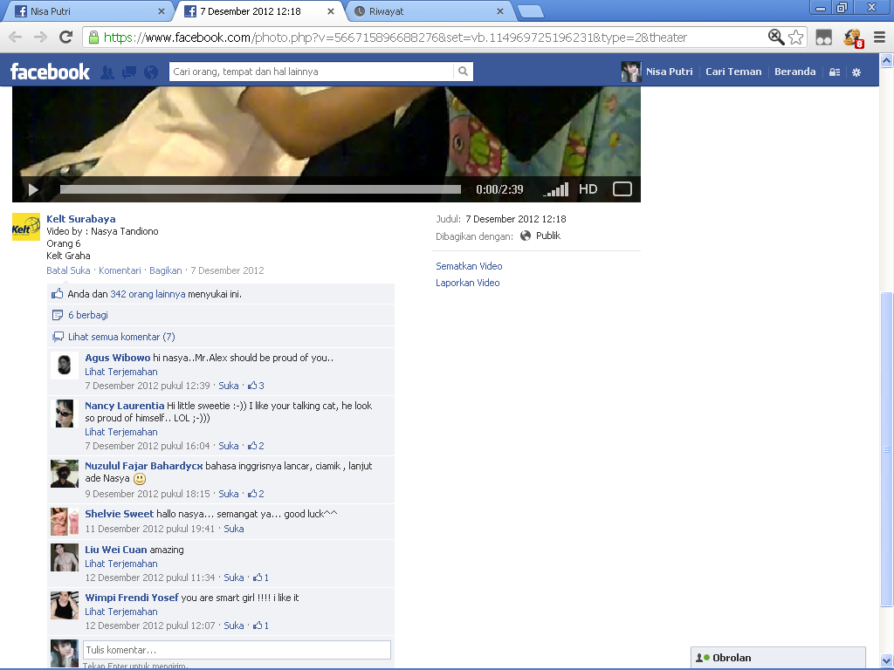Go to Beranda home page
The image size is (894, 670).
coord(794,72)
